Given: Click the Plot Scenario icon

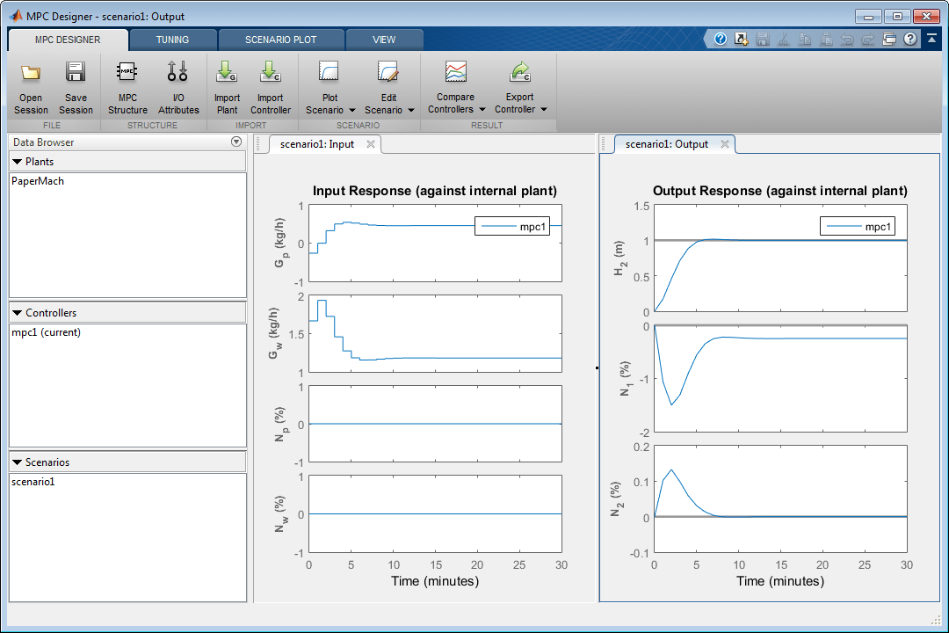Looking at the screenshot, I should pyautogui.click(x=330, y=71).
